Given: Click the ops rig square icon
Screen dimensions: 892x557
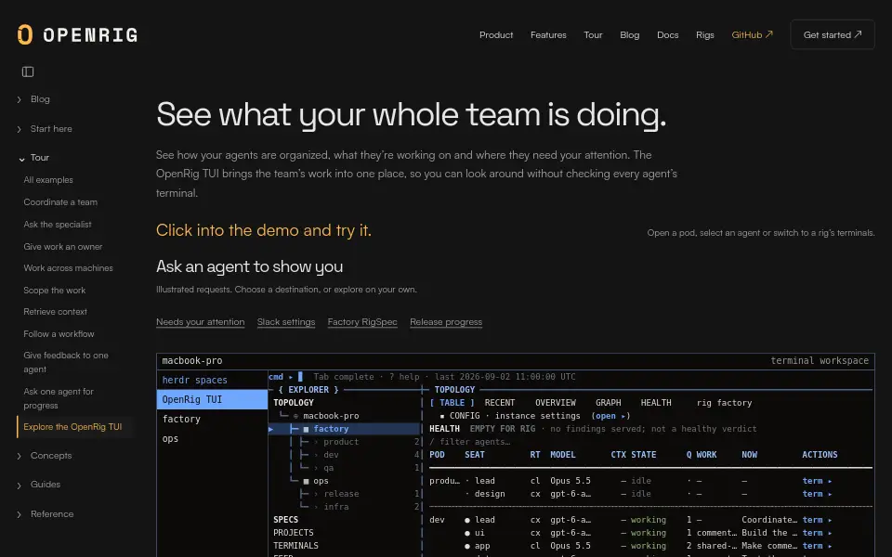Looking at the screenshot, I should tap(306, 482).
